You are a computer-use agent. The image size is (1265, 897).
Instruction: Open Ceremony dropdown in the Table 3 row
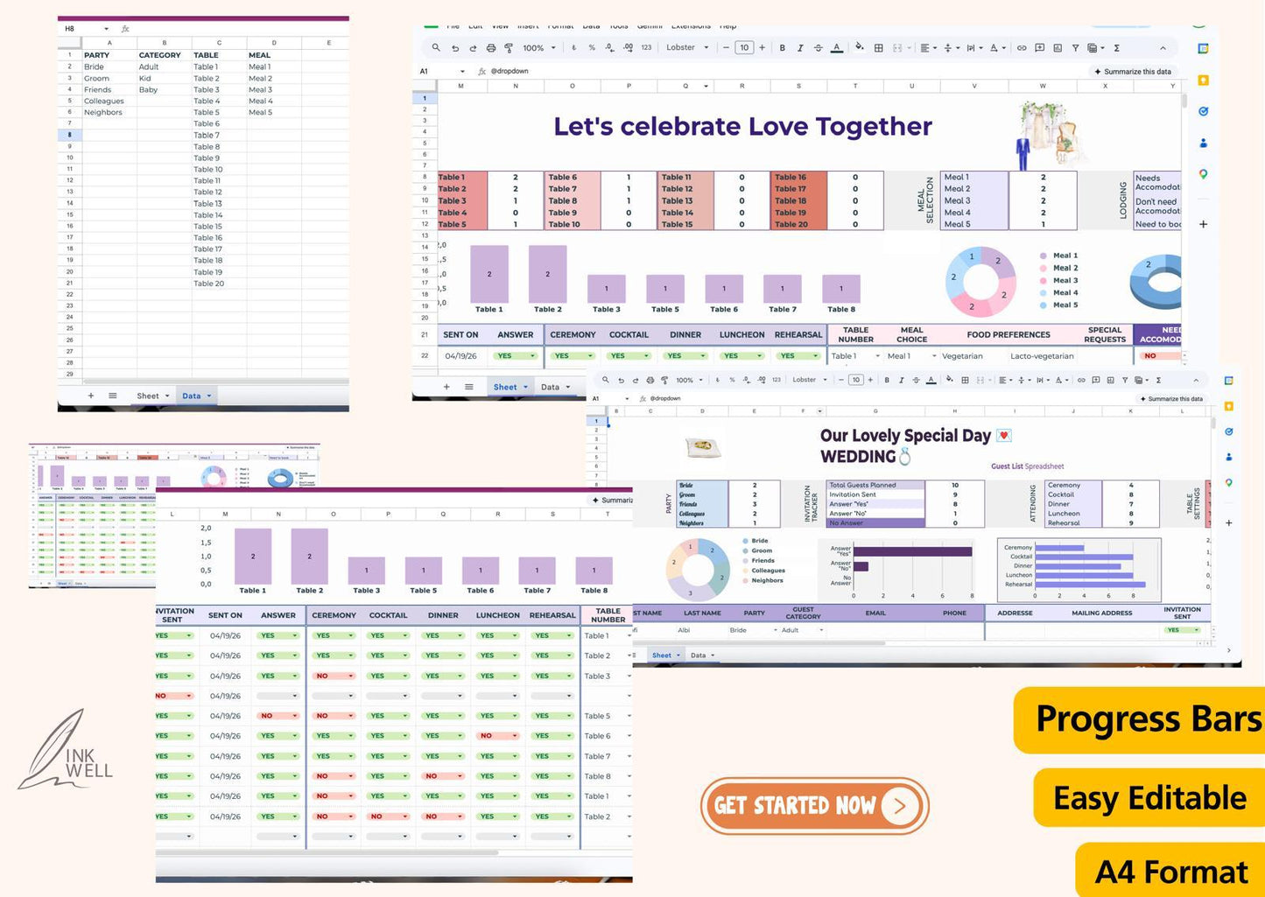click(334, 676)
